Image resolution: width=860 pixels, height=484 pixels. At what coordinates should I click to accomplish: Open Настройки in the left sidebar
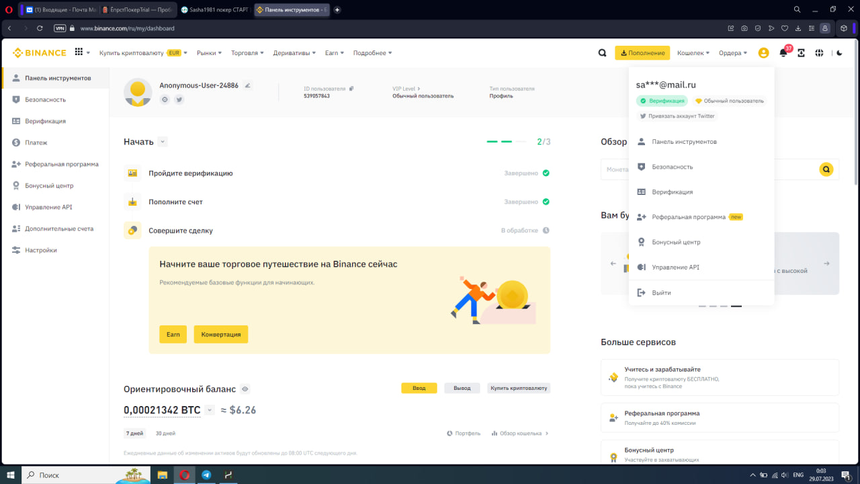(55, 250)
